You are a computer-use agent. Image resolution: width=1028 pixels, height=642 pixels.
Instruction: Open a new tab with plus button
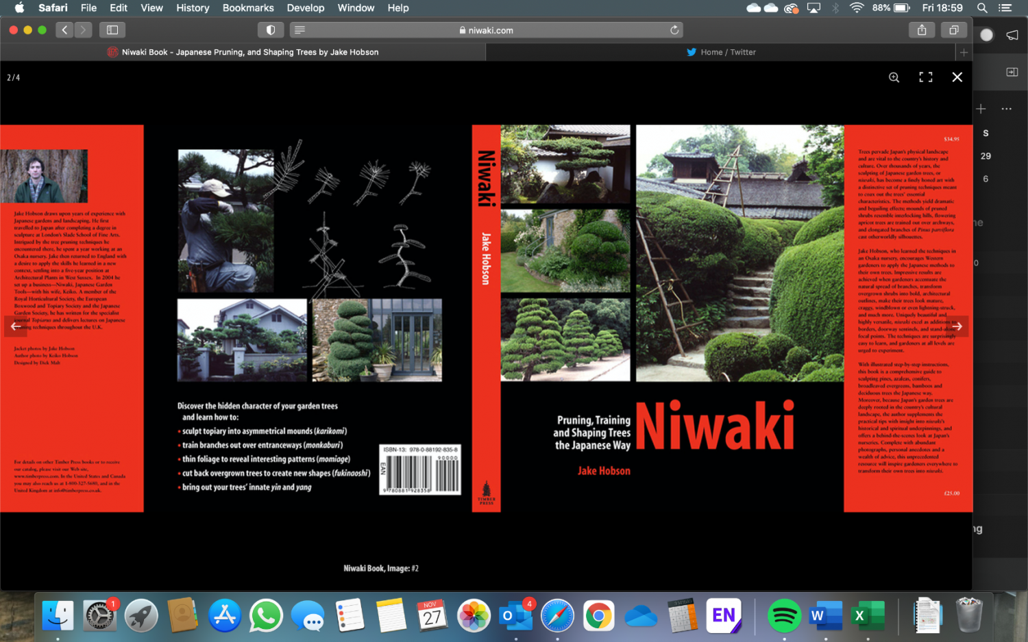[x=964, y=52]
